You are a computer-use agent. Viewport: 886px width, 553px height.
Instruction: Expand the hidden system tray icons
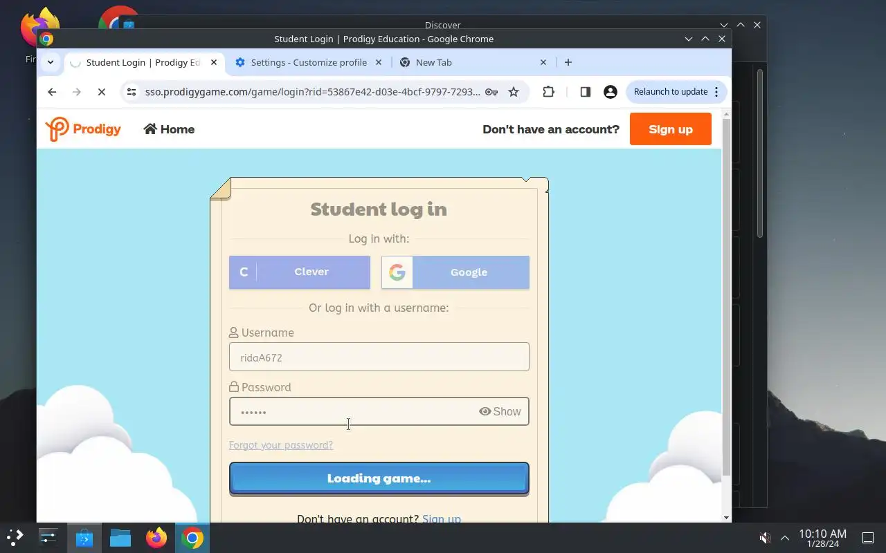tap(785, 537)
